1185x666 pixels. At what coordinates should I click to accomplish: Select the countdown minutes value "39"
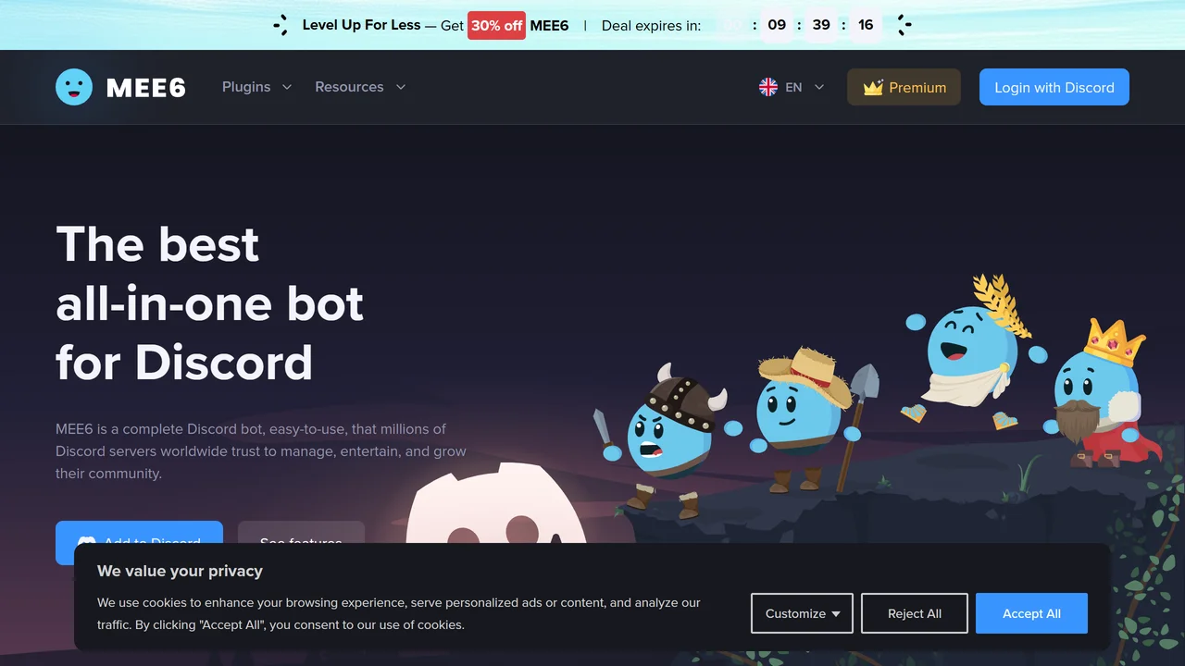(821, 25)
